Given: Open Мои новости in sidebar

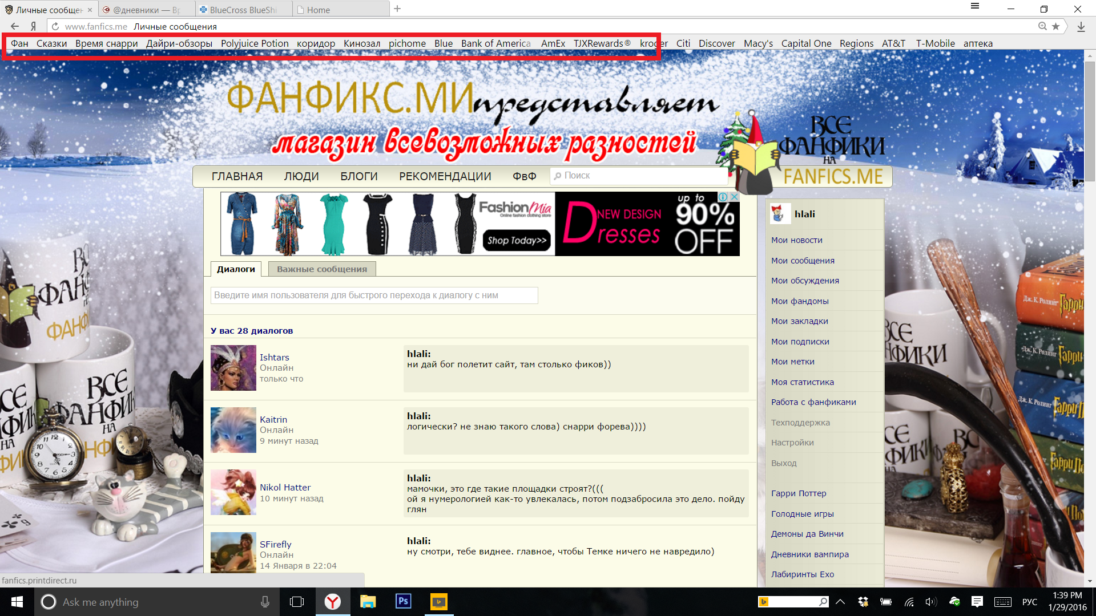Looking at the screenshot, I should coord(797,240).
